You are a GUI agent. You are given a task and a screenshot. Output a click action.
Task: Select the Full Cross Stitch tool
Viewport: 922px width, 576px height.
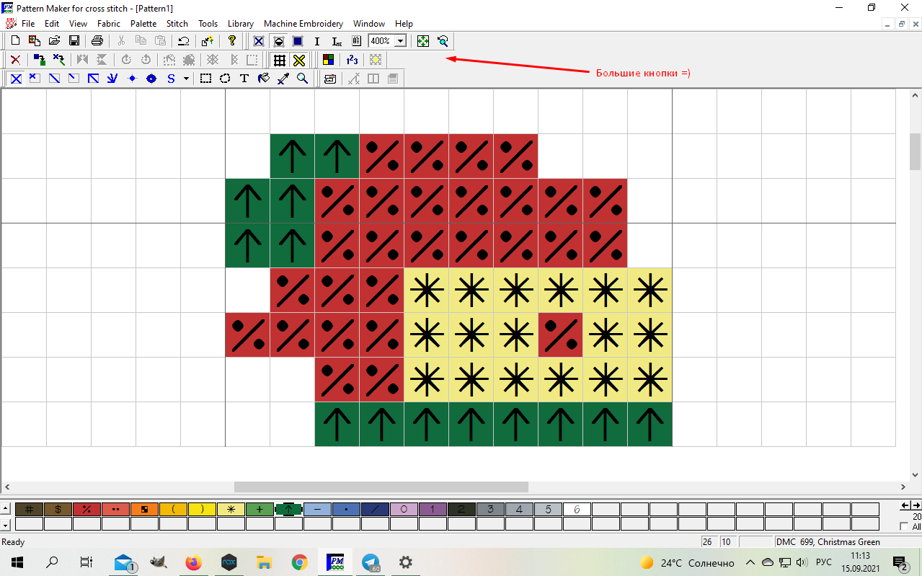point(15,79)
